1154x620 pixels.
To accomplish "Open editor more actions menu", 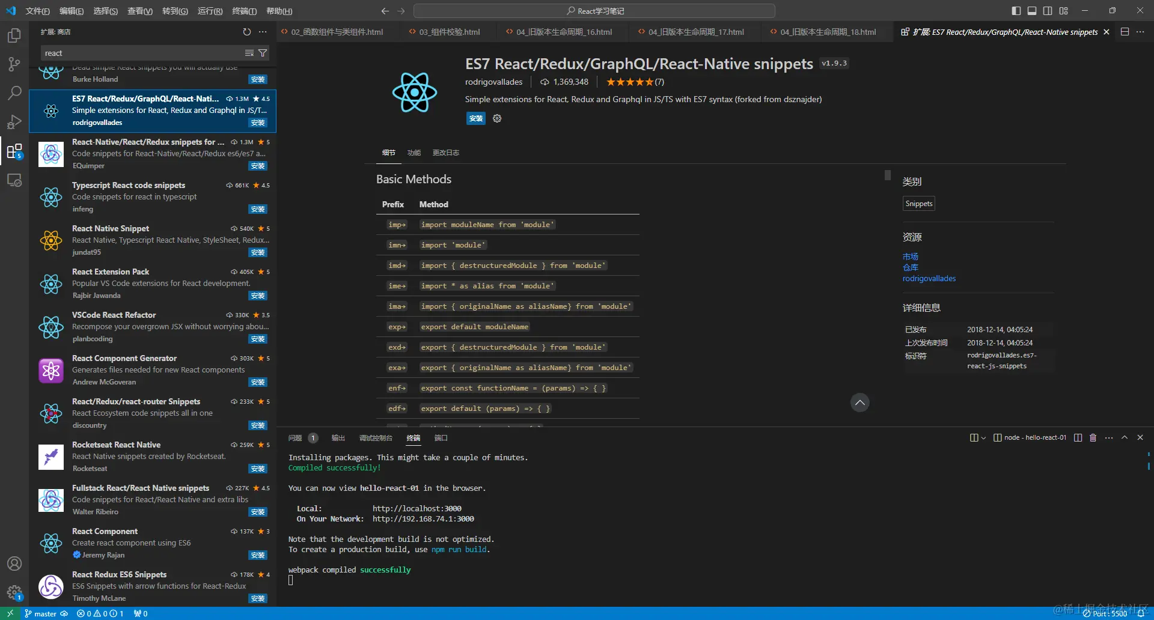I will (1140, 32).
